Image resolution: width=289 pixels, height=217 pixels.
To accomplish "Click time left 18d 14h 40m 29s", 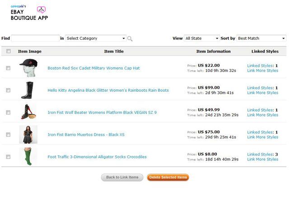I will pos(222,159).
